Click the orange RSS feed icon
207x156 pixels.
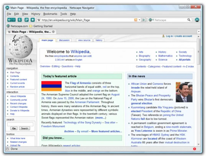[136, 20]
